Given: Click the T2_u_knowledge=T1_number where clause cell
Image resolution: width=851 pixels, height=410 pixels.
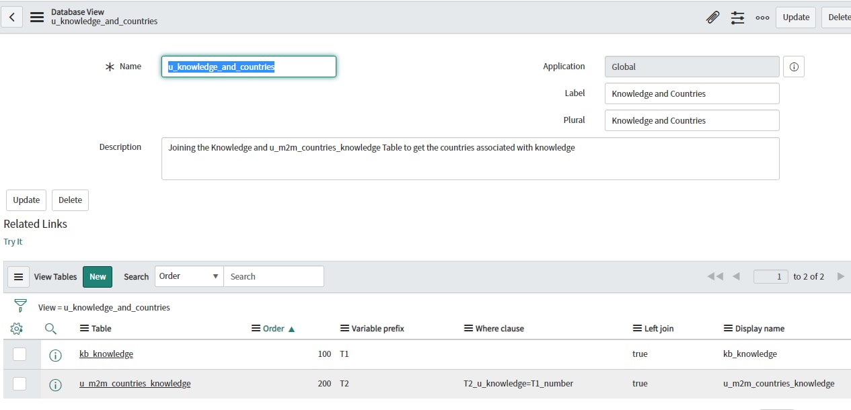Looking at the screenshot, I should [519, 383].
